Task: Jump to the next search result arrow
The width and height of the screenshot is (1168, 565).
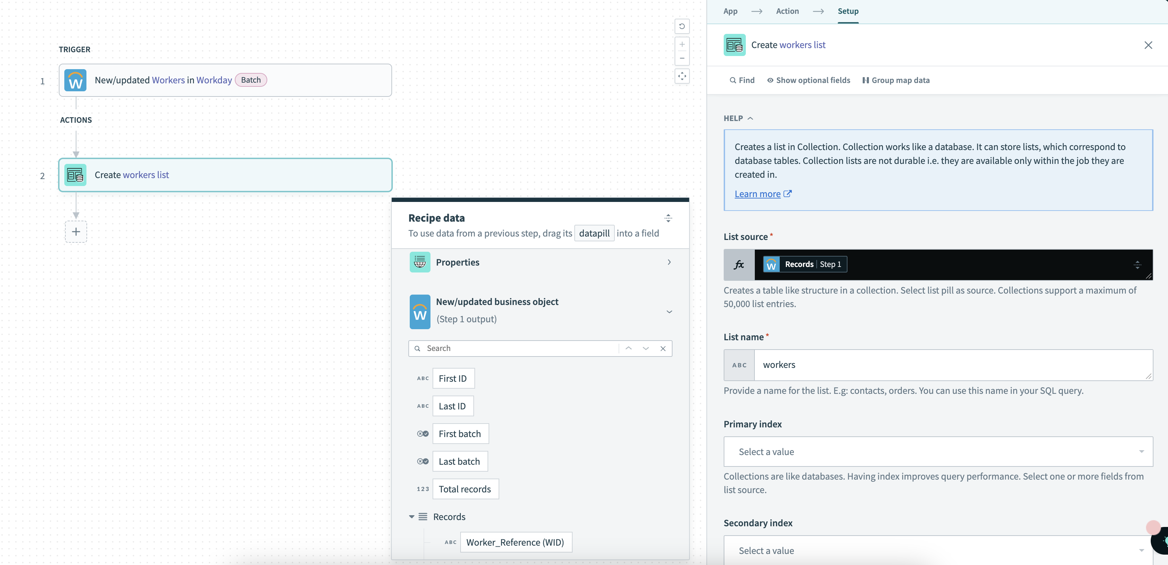Action: [x=646, y=348]
